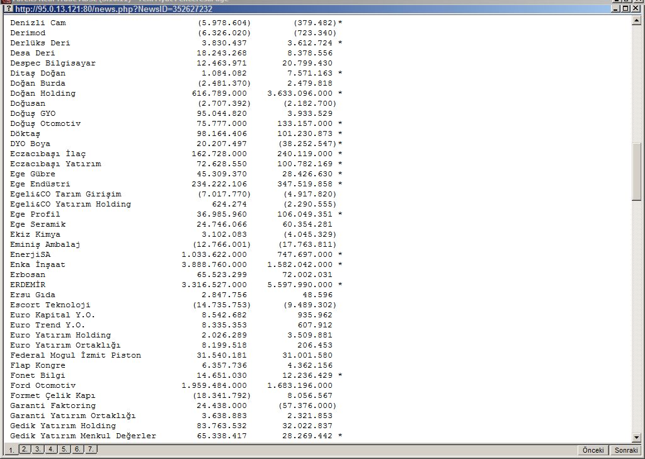Select Euro Yatırım Ortaklığı row name
Viewport: 645px width, 459px height.
click(x=66, y=345)
